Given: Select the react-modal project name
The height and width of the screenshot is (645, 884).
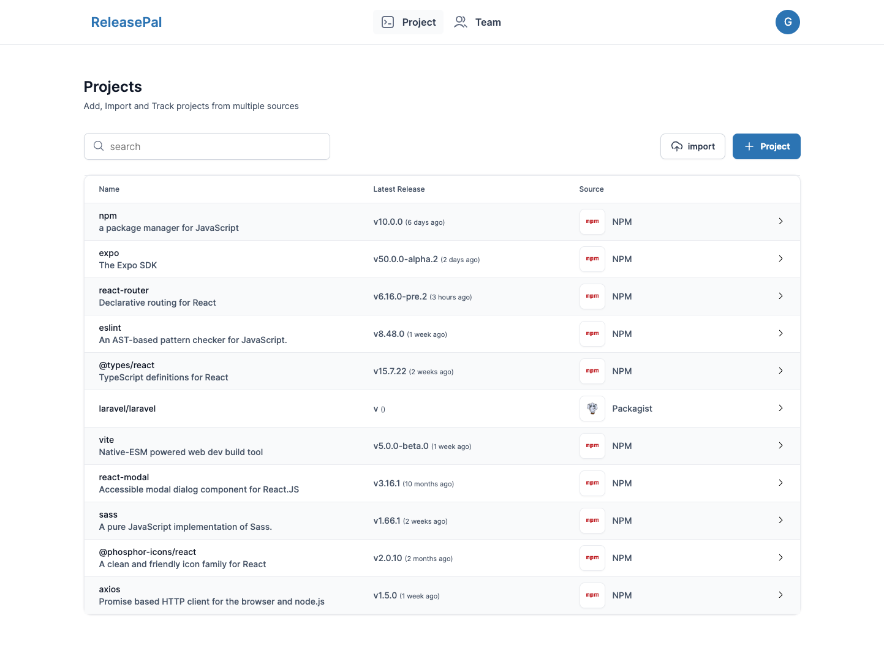Looking at the screenshot, I should click(x=124, y=477).
